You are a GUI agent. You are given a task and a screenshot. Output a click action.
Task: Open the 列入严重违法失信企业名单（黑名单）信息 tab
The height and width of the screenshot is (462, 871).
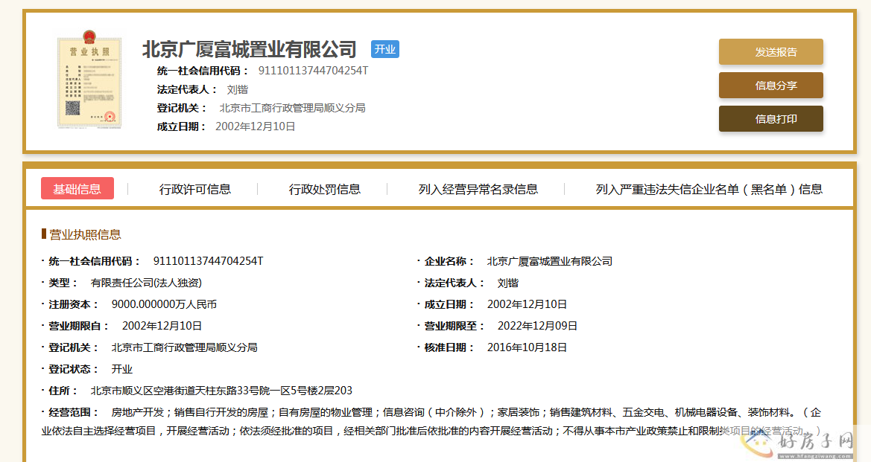[x=709, y=189]
